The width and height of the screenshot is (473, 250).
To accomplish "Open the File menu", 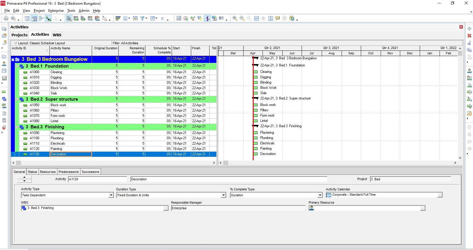I will (x=7, y=11).
